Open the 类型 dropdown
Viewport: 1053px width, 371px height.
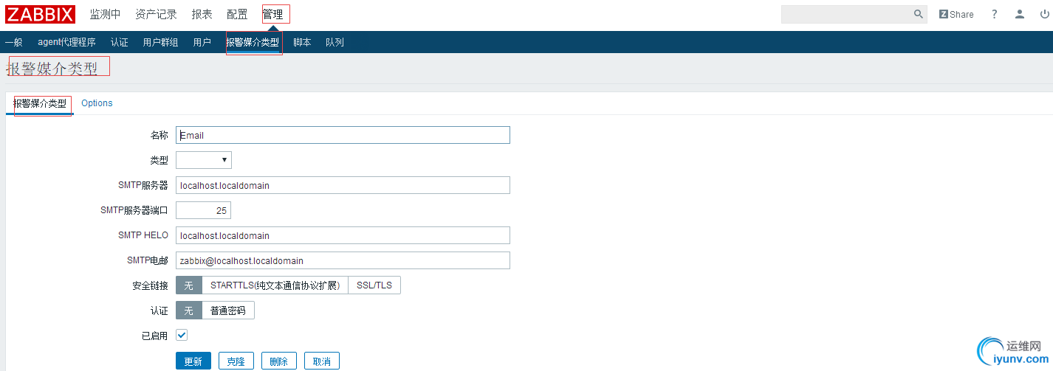coord(204,160)
